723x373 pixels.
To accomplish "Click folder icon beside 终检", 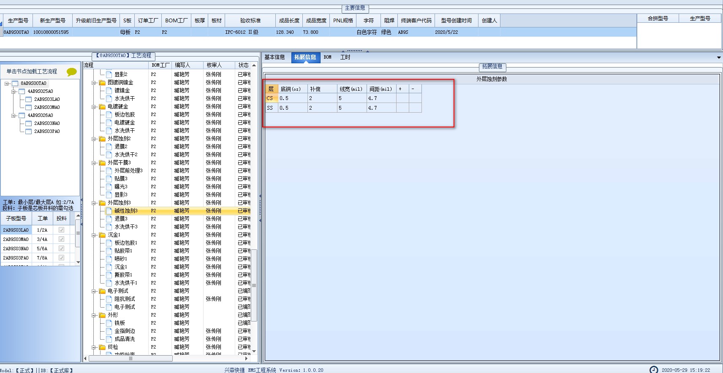I will [x=102, y=347].
